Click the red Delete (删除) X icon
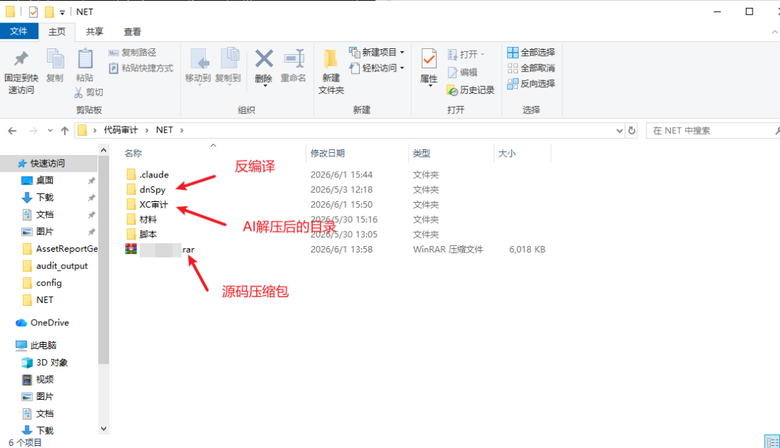This screenshot has width=780, height=448. (x=264, y=58)
